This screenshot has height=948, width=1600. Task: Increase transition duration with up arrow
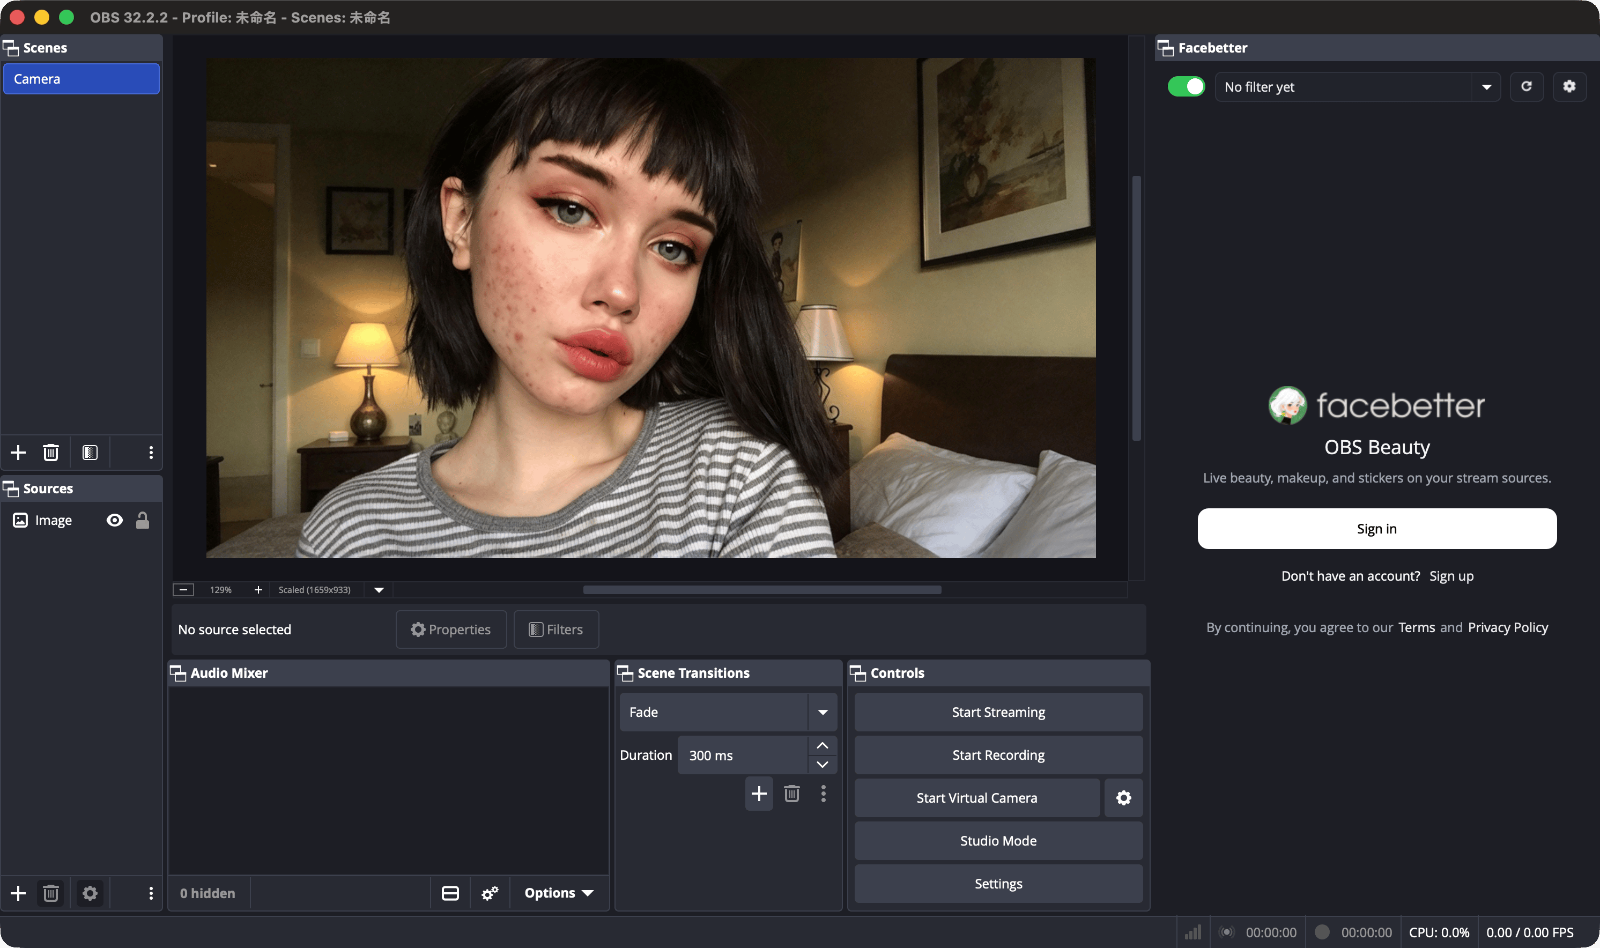pyautogui.click(x=822, y=745)
